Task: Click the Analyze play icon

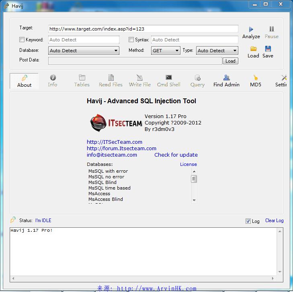Action: pyautogui.click(x=251, y=29)
